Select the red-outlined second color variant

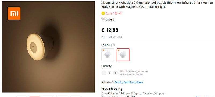click(x=123, y=54)
